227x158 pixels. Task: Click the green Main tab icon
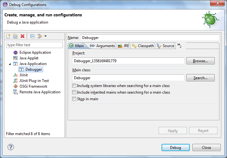[x=71, y=46]
